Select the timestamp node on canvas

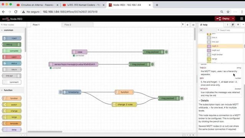click(72, 92)
